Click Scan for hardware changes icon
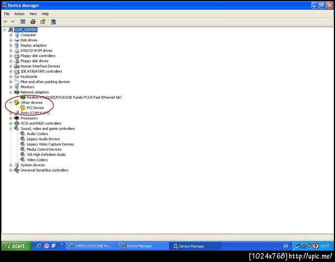 tap(53, 22)
